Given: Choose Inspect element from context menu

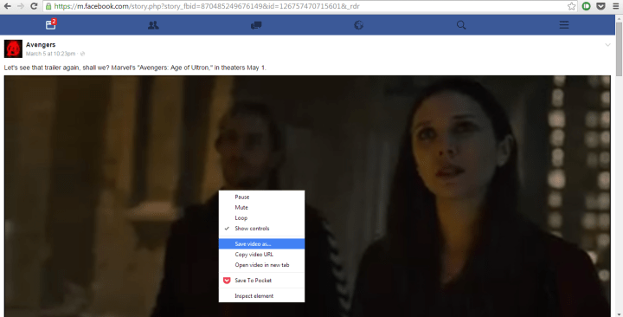Looking at the screenshot, I should 262,296.
